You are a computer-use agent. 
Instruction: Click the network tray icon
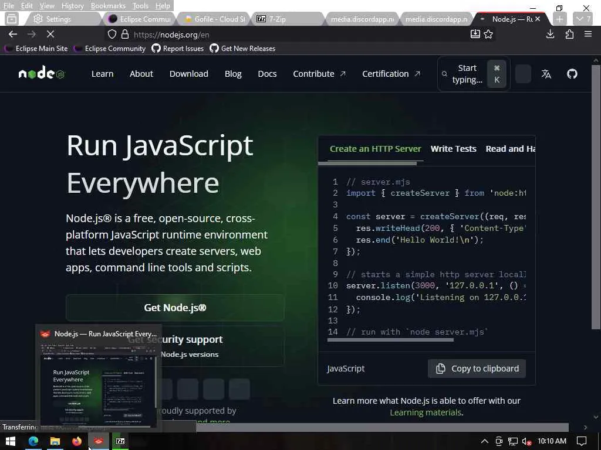point(513,441)
